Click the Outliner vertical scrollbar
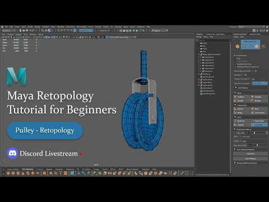Viewport: 269px width, 202px height. [x=230, y=108]
